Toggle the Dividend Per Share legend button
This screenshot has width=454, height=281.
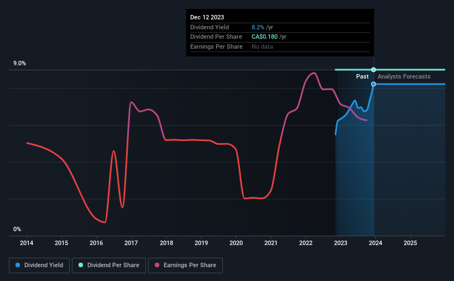point(109,266)
